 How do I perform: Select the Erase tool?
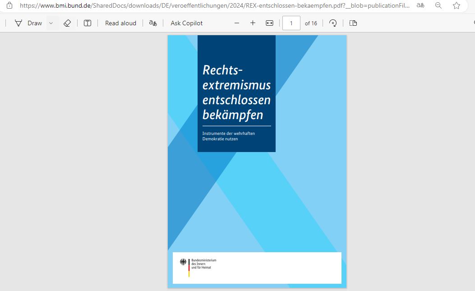pos(67,23)
